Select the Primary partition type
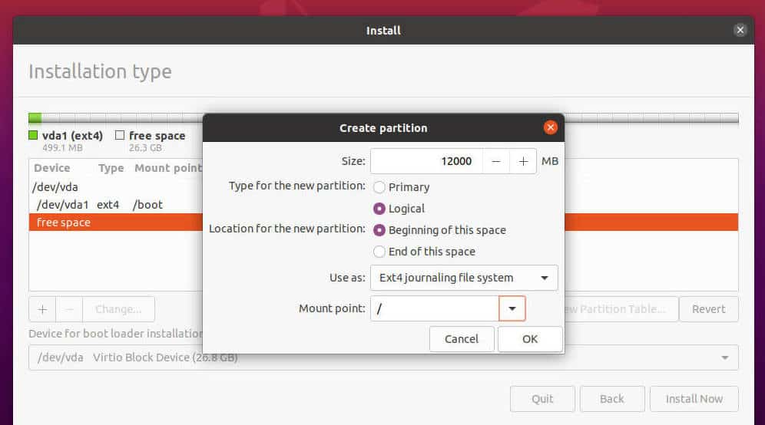This screenshot has height=425, width=765. pos(379,187)
